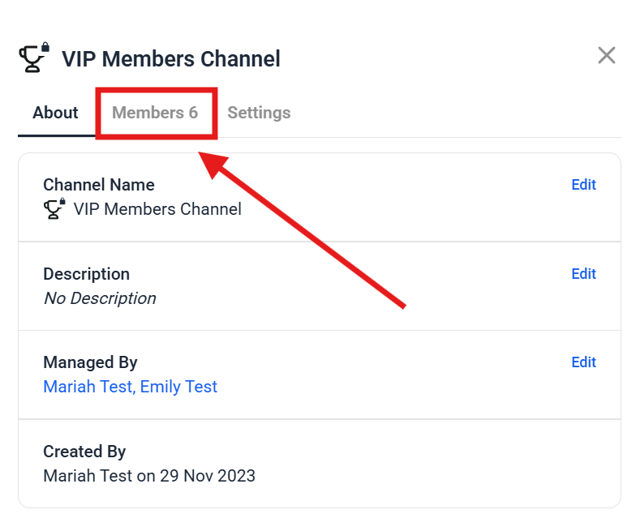Click the trophy icon in Channel Name row
Screen dimensions: 636x531
54,209
